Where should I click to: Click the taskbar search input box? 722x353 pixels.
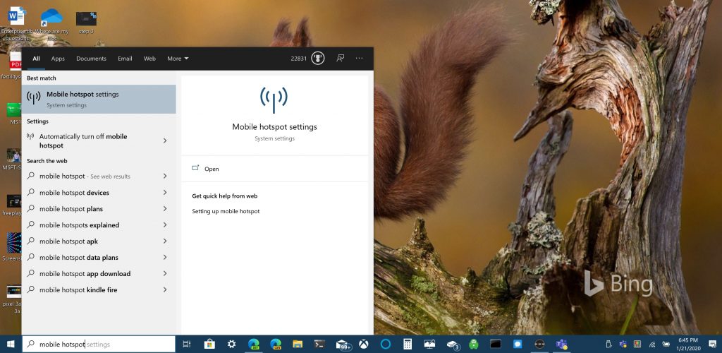[x=99, y=344]
